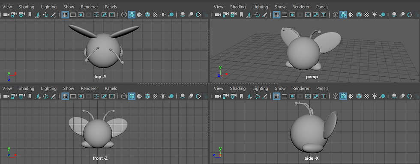Open Lighting menu in top panel
This screenshot has width=420, height=164.
click(x=49, y=7)
